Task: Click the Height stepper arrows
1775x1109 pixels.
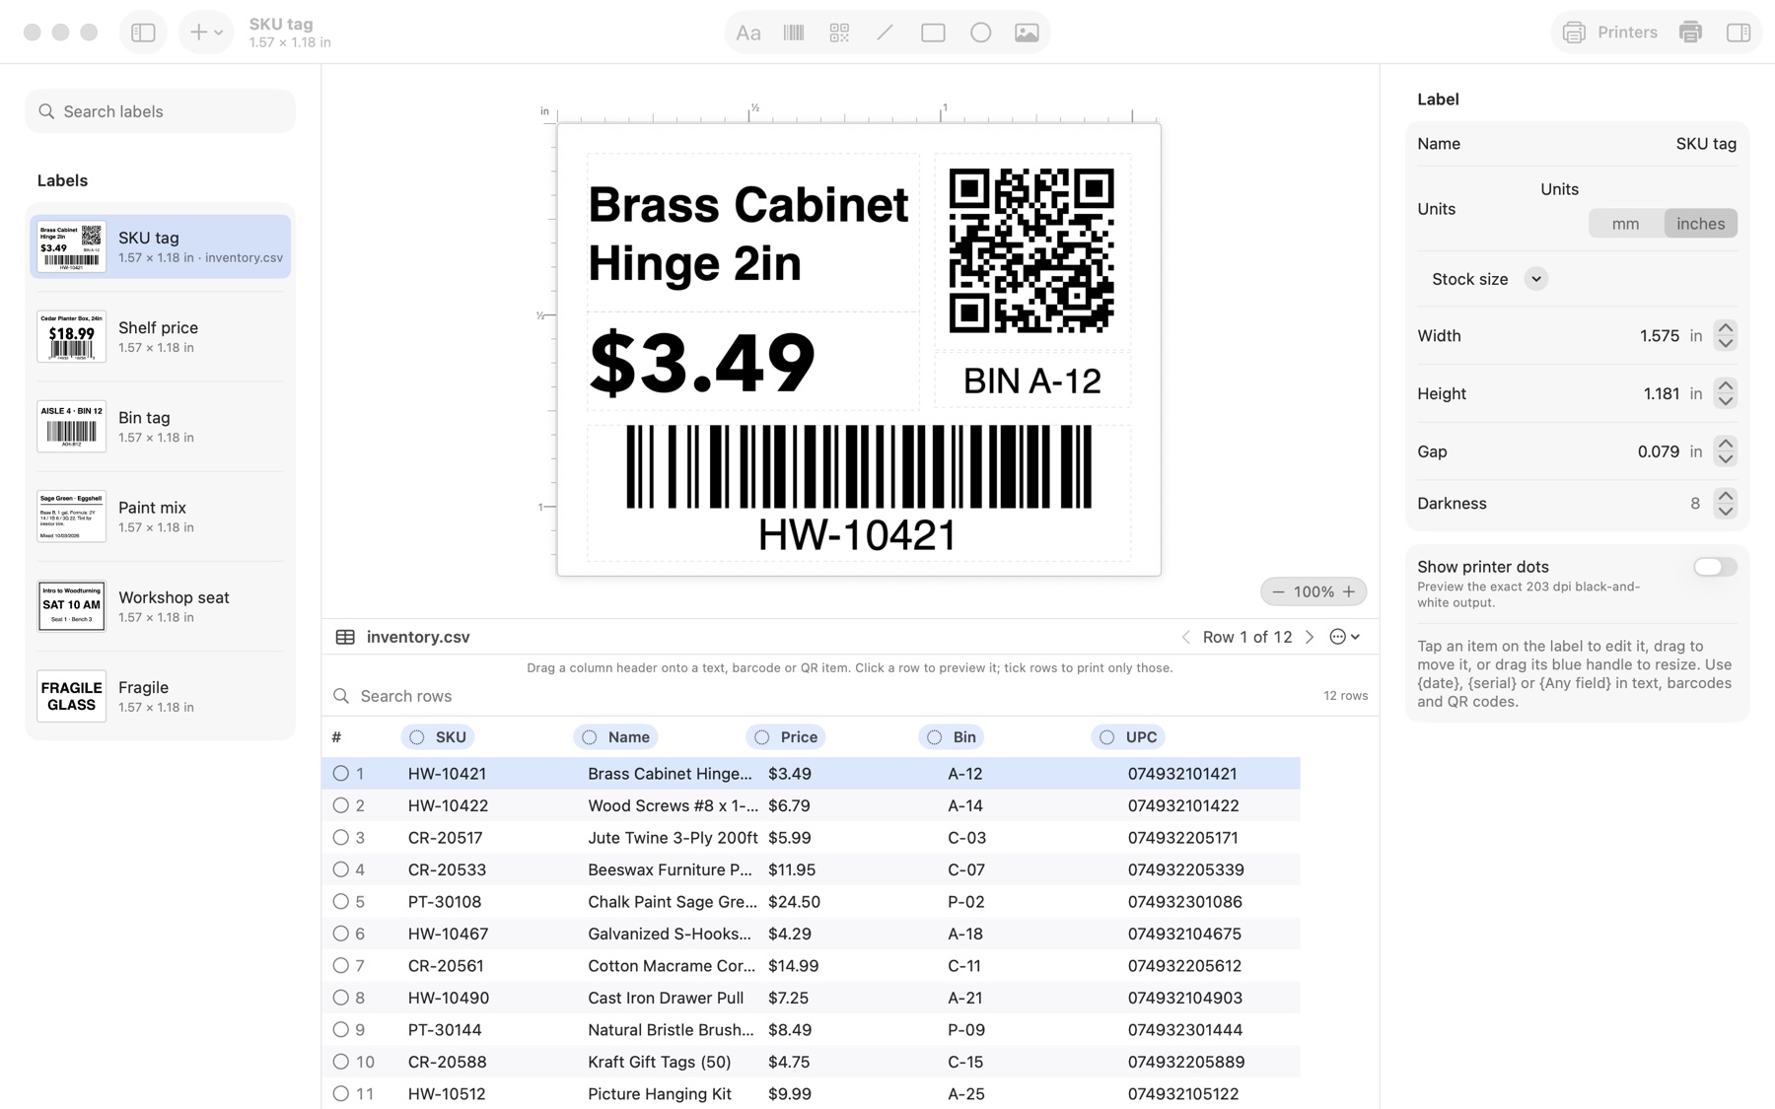Action: click(1725, 393)
